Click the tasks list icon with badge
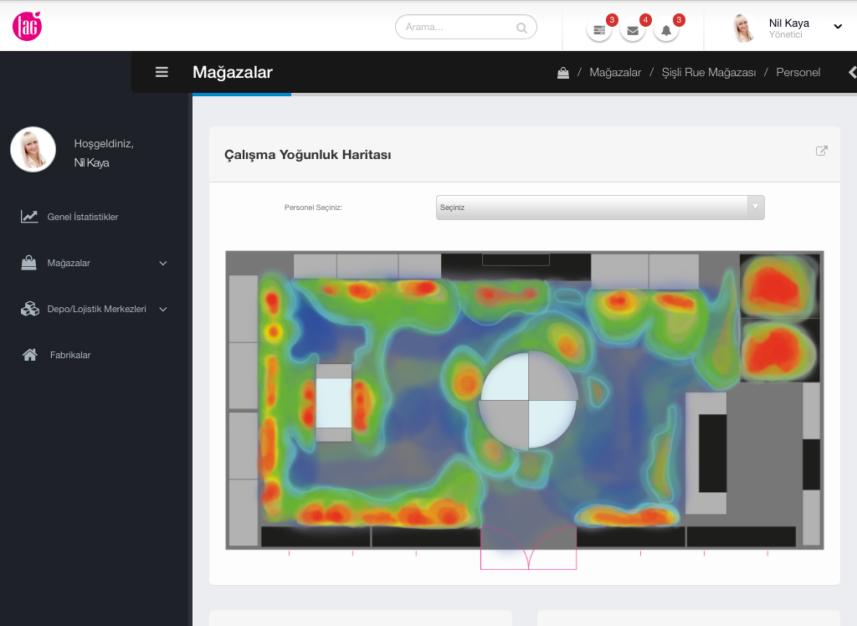 tap(599, 30)
